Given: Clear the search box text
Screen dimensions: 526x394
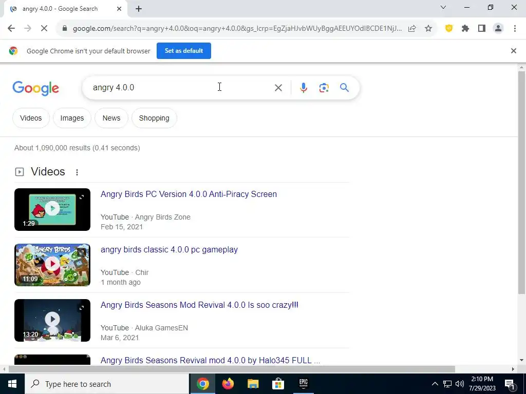Looking at the screenshot, I should click(278, 88).
